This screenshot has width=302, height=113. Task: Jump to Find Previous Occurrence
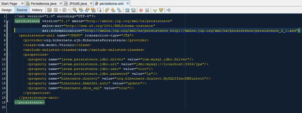pos(81,10)
